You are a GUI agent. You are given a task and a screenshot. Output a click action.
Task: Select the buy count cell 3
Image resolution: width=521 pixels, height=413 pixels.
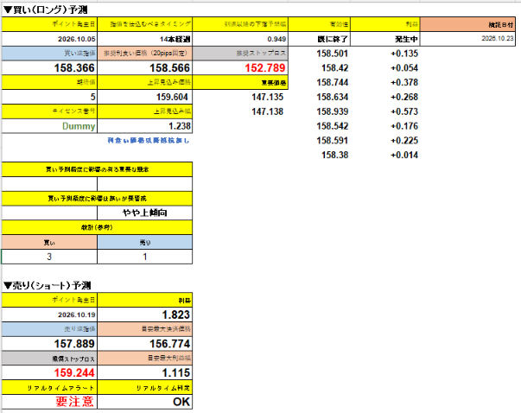click(x=49, y=257)
